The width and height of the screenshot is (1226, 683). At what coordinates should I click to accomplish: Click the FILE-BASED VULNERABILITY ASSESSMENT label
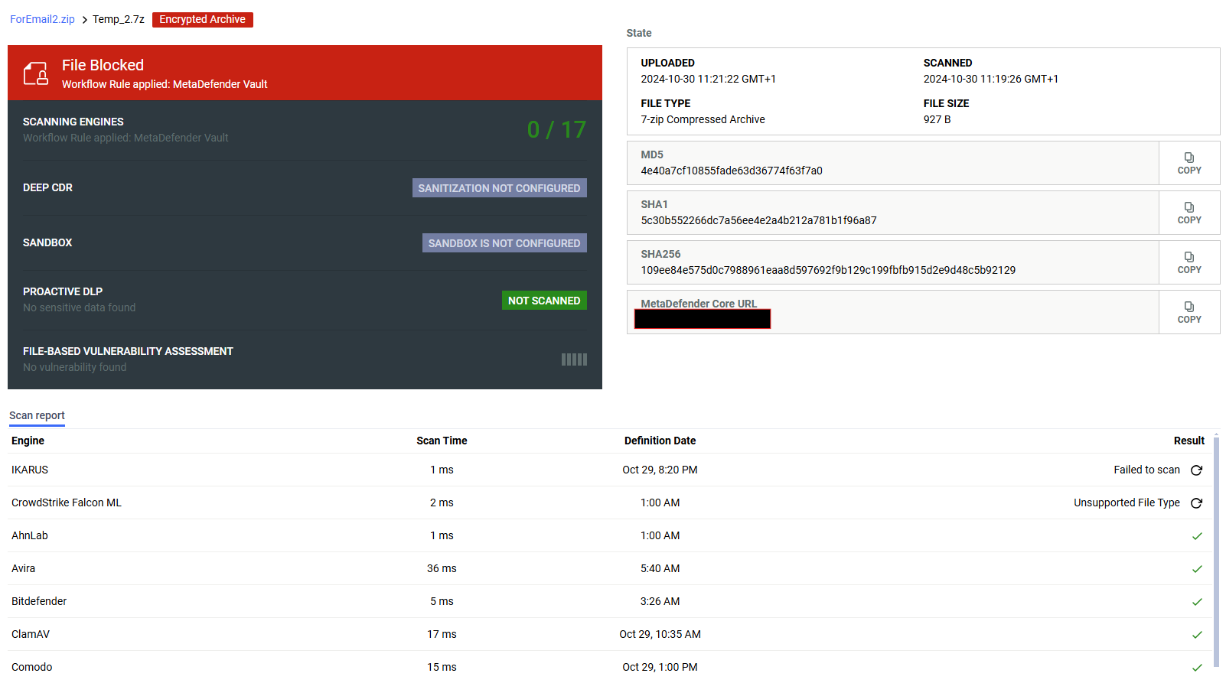128,351
